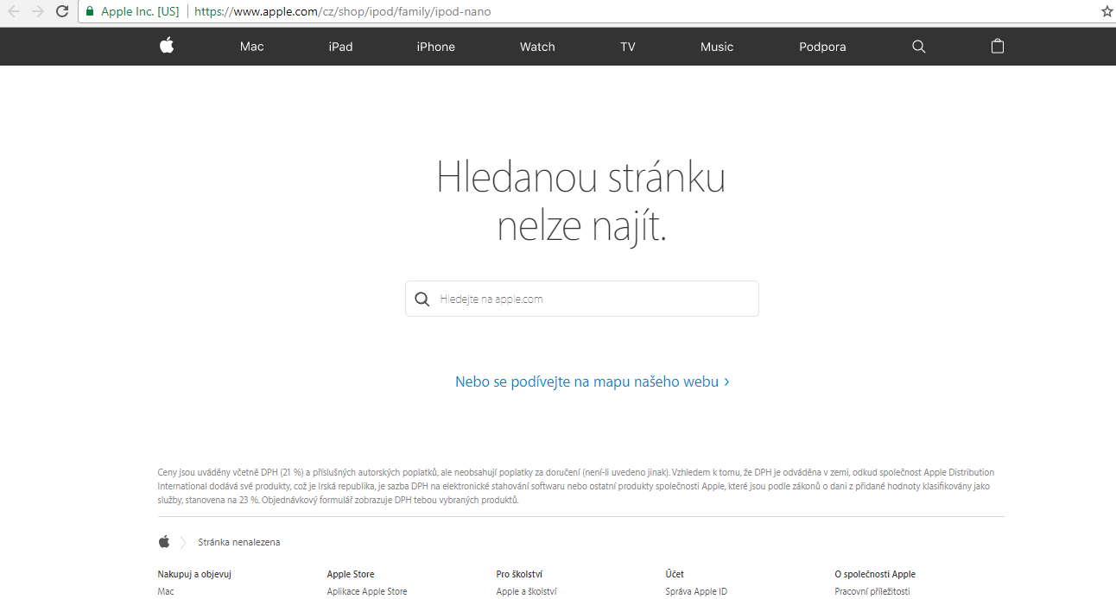Click the 'Hledejte na apple.com' search field
The image size is (1116, 599).
tap(582, 299)
